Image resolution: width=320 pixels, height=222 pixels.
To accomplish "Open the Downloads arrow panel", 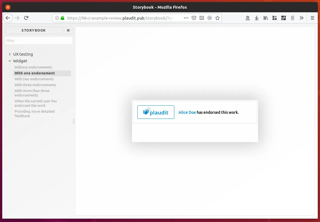I will 256,18.
